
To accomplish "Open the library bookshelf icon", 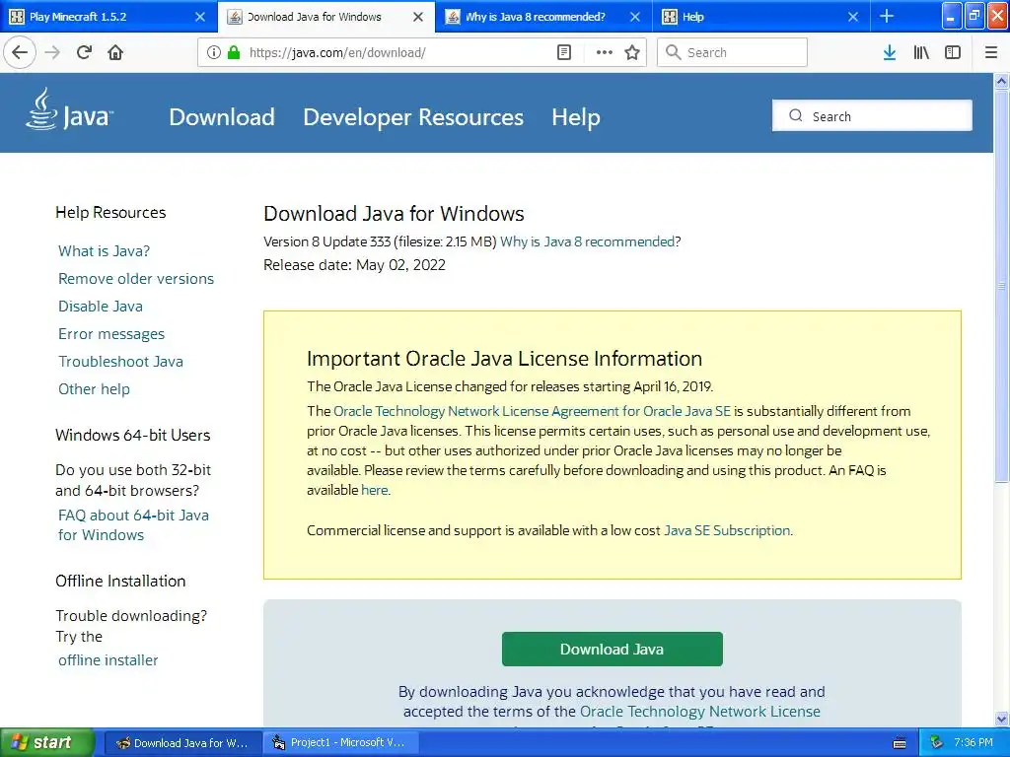I will pyautogui.click(x=921, y=52).
